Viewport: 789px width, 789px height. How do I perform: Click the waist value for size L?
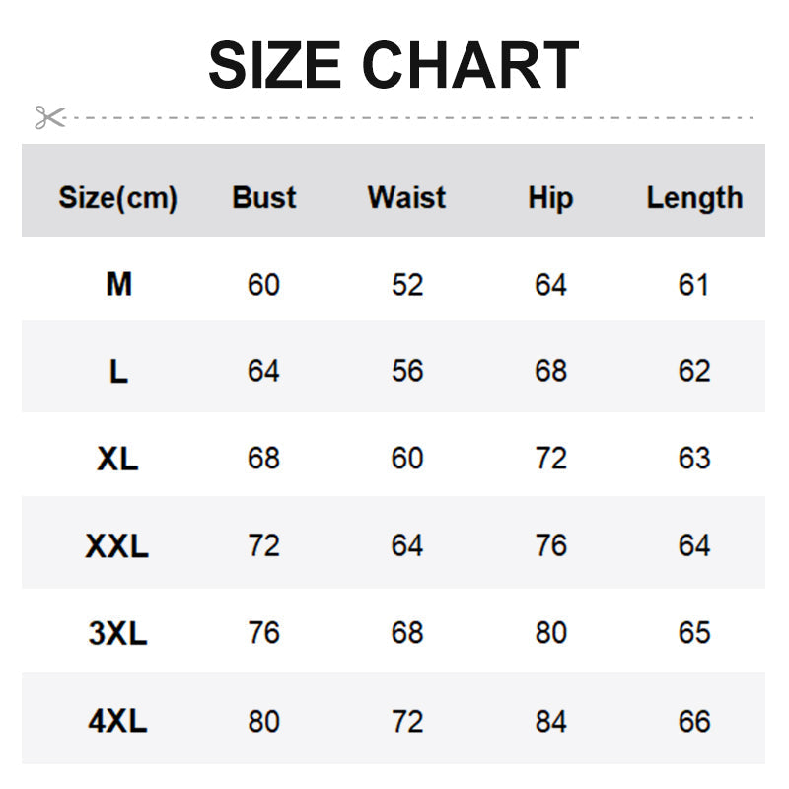point(406,371)
